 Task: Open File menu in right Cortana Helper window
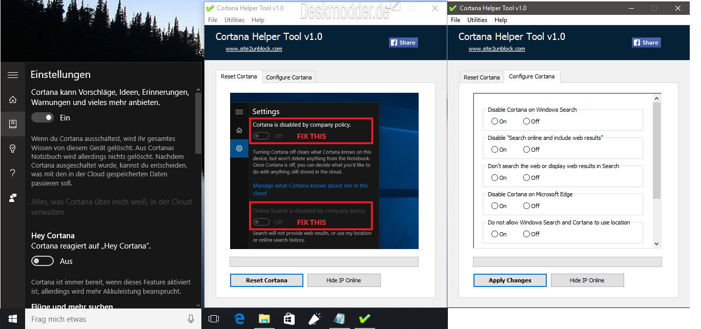[456, 20]
